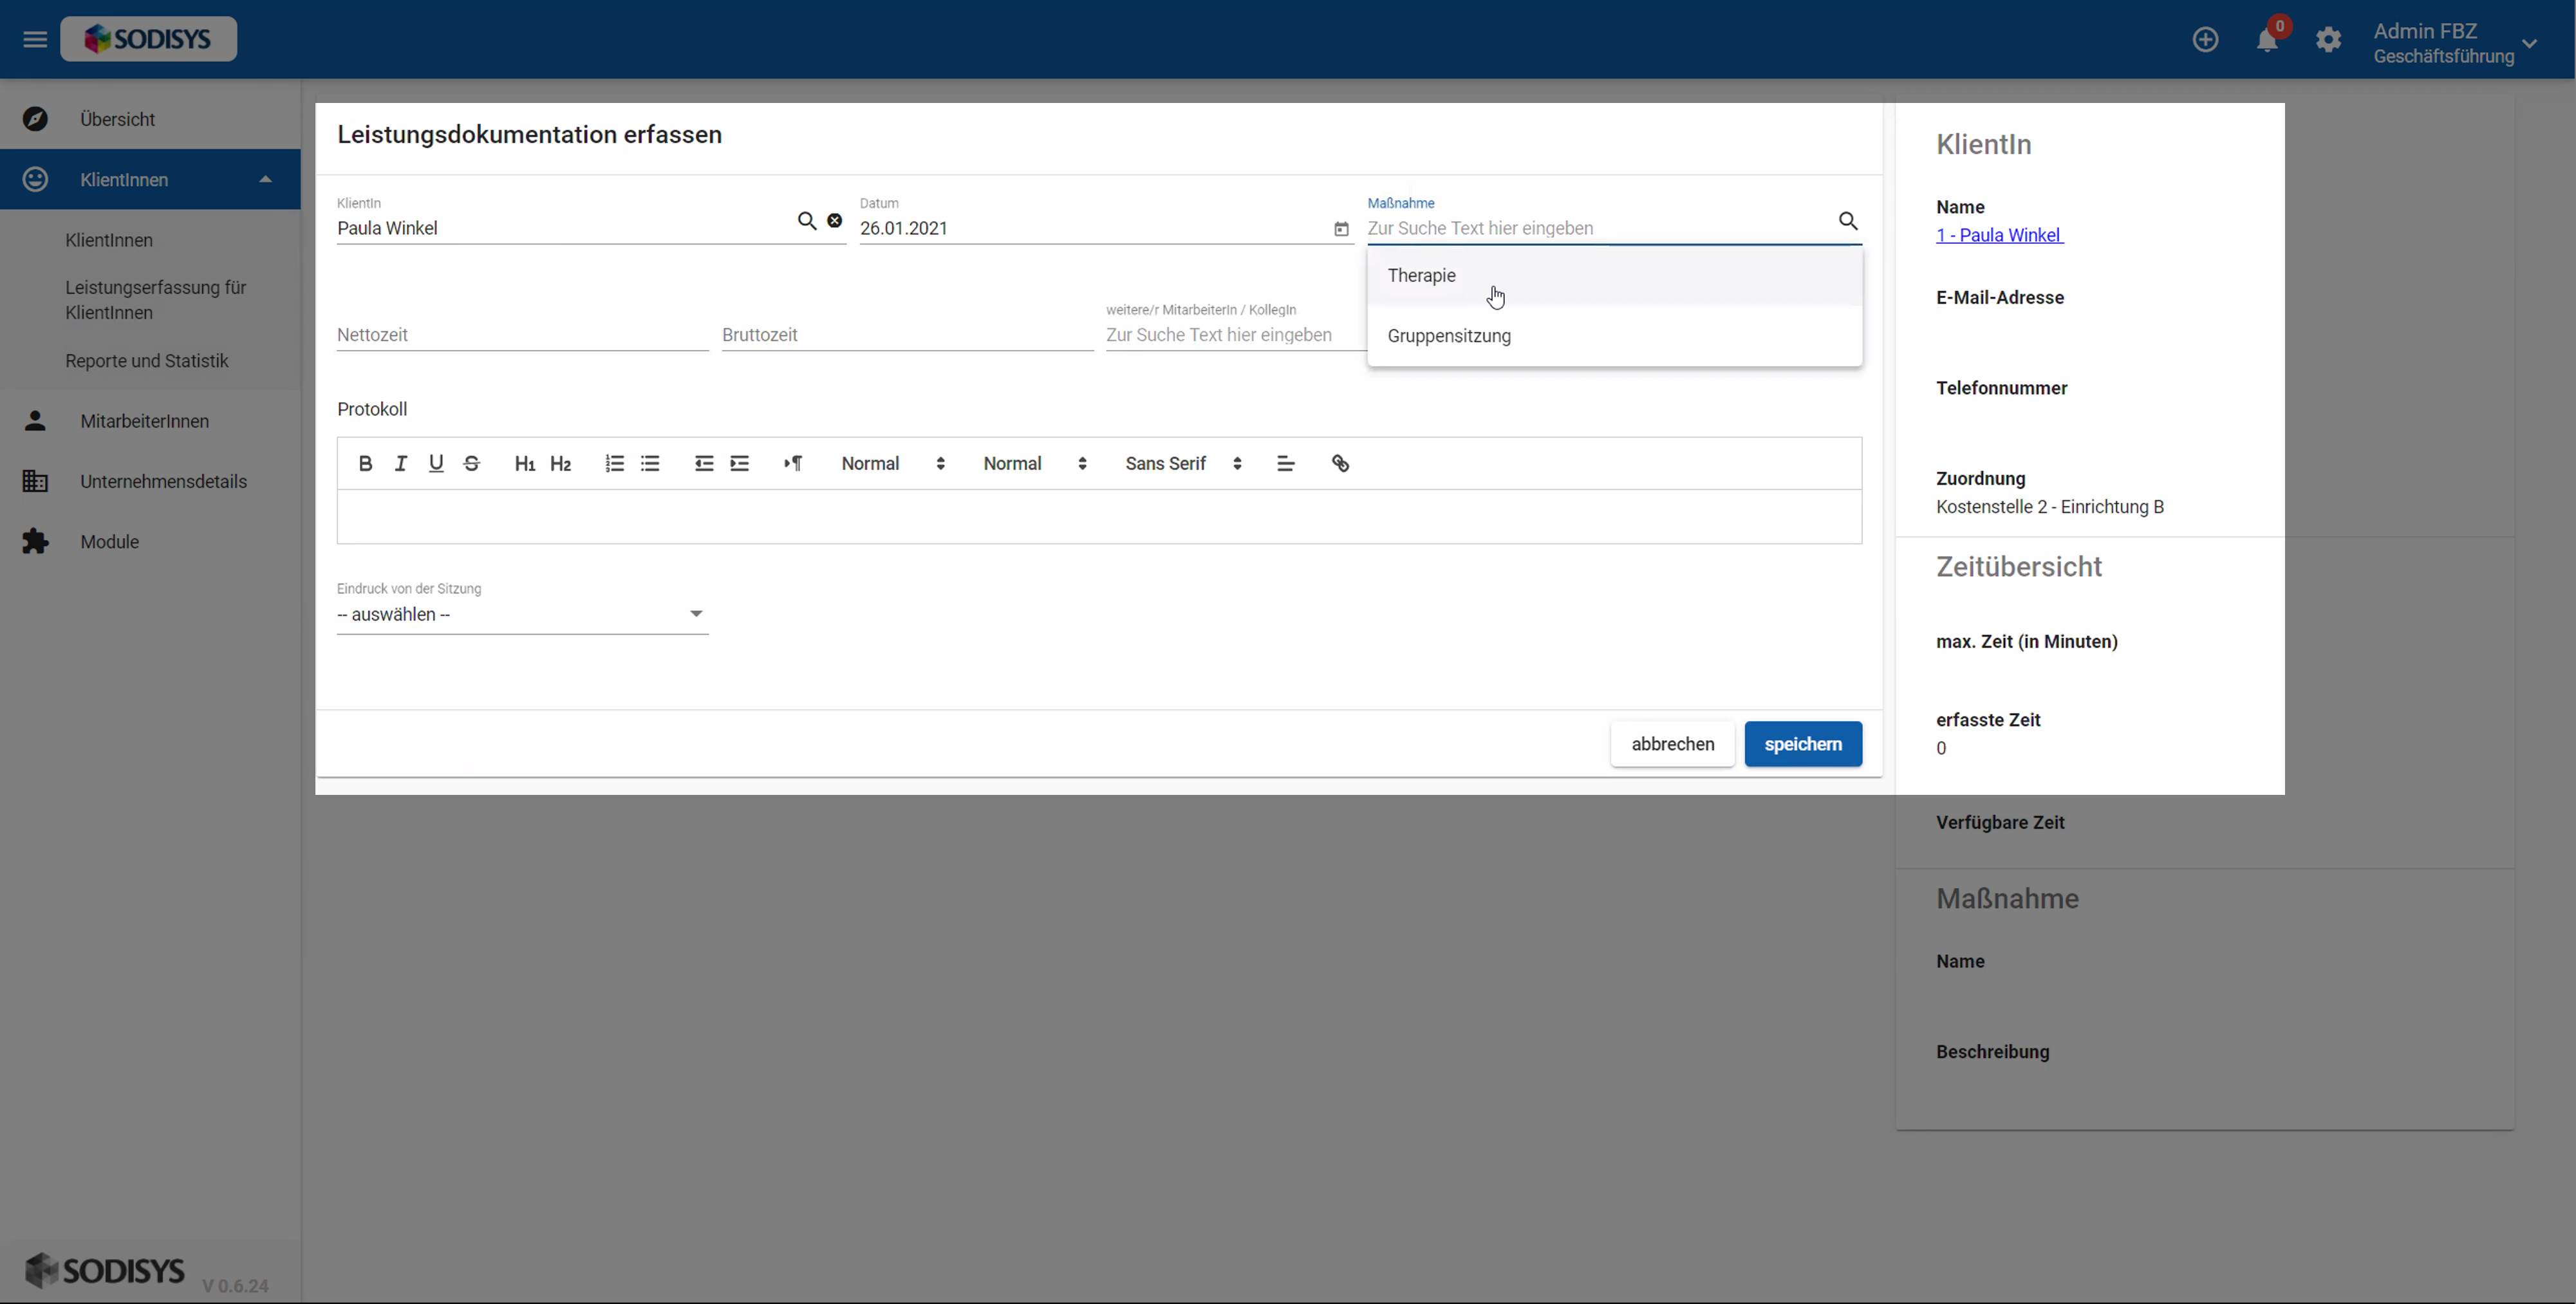Collapse the KlientInnen sidebar section
The image size is (2576, 1304).
[x=265, y=180]
